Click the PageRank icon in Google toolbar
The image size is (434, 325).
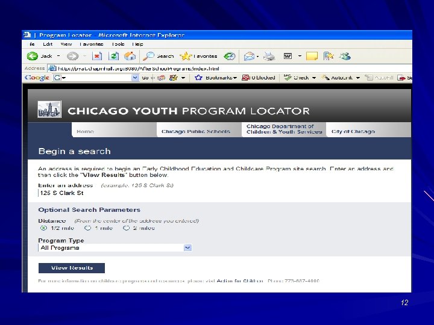[161, 78]
